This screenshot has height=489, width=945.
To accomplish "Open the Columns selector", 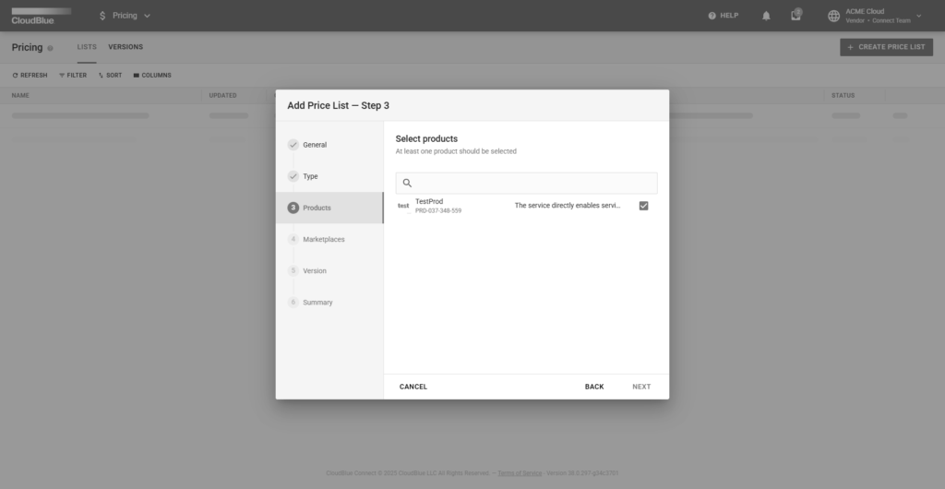I will click(x=152, y=76).
